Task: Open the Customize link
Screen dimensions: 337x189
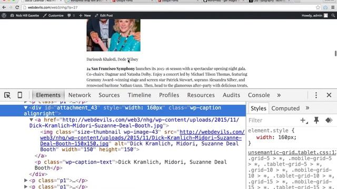Action: [53, 15]
